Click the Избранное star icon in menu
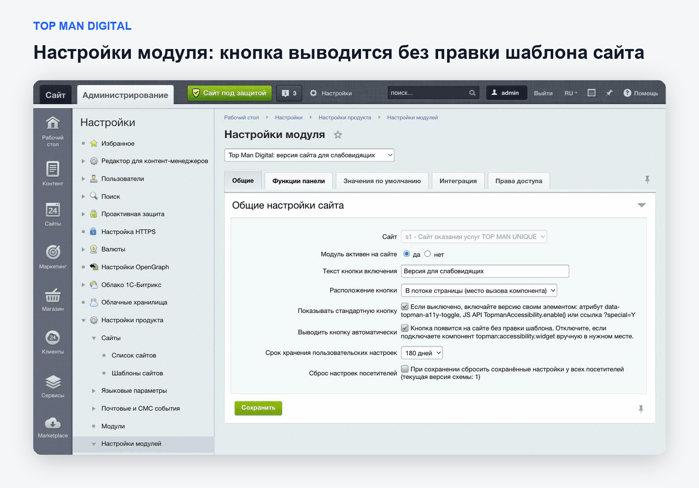 pyautogui.click(x=94, y=144)
